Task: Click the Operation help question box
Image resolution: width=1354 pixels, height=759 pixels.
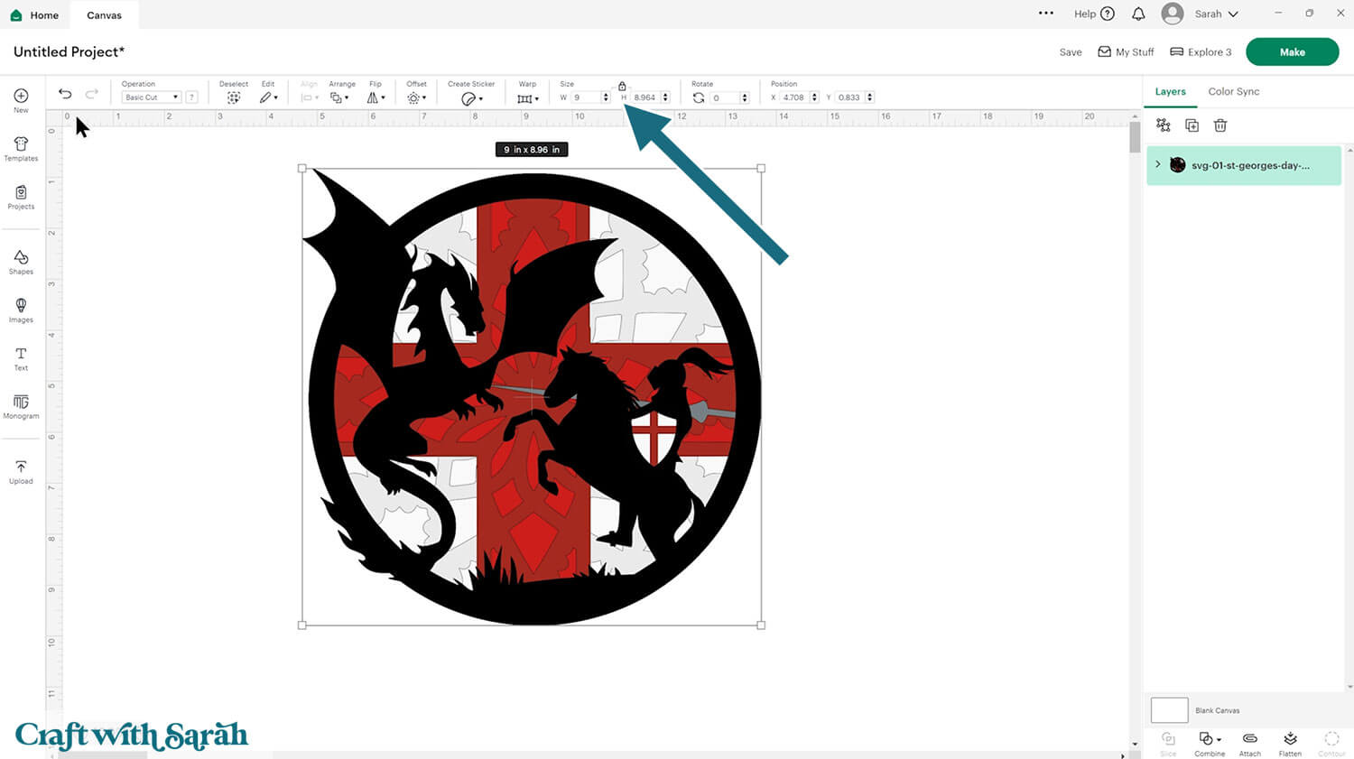Action: click(x=191, y=97)
